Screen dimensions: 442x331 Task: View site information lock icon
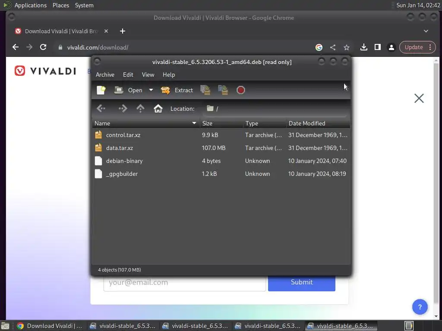click(60, 47)
